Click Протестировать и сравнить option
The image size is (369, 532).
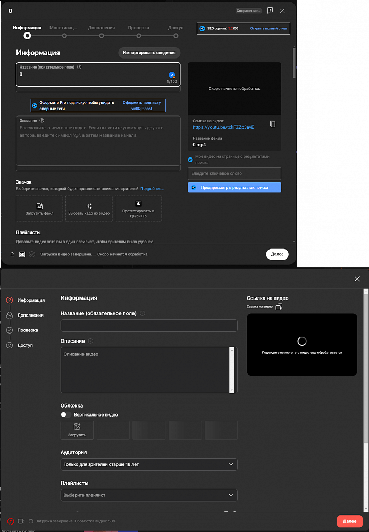tap(138, 209)
